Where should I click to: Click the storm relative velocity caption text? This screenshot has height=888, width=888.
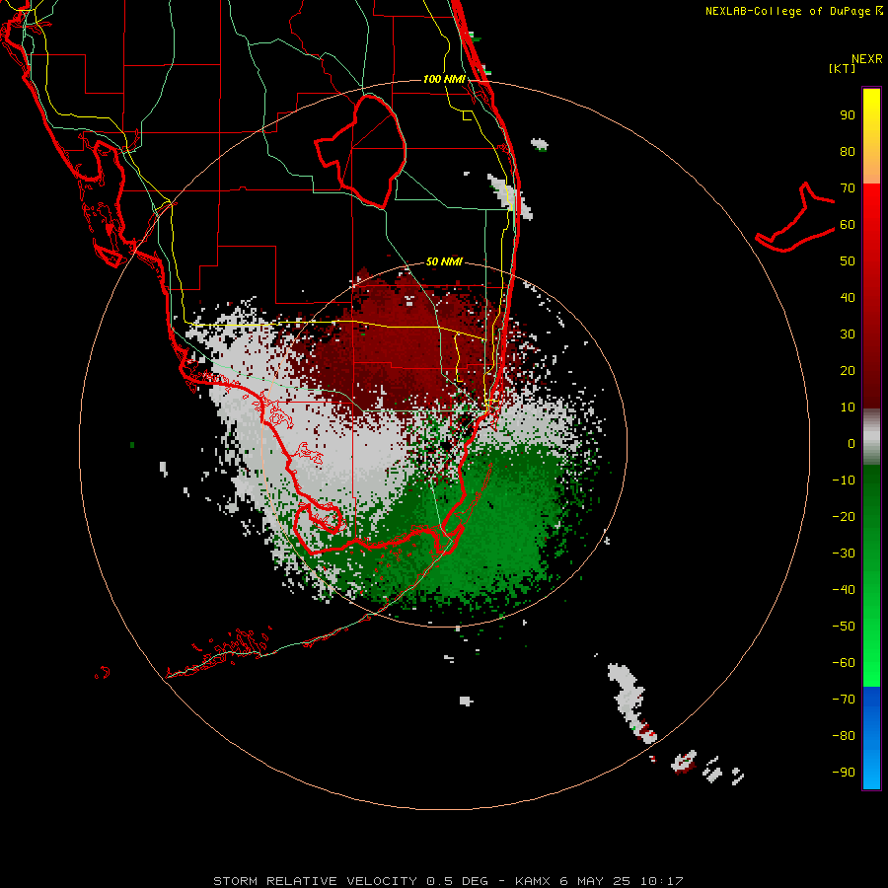448,881
